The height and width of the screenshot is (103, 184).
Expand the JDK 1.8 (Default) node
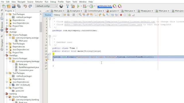click(10, 85)
